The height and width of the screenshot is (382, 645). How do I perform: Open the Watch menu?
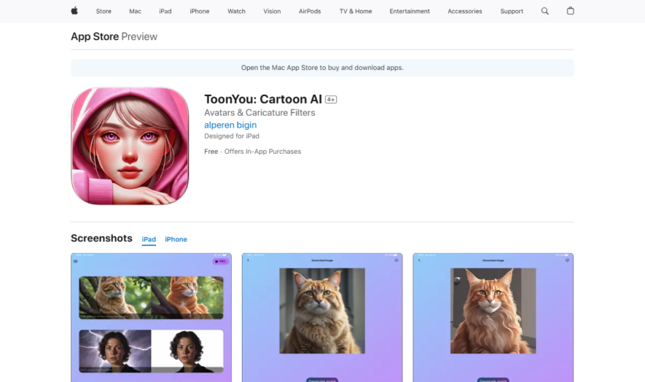tap(237, 11)
